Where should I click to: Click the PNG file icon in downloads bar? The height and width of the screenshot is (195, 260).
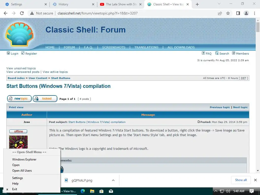pyautogui.click(x=66, y=180)
